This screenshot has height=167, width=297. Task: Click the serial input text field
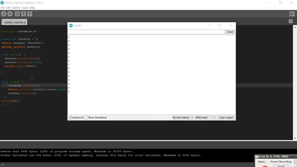(x=146, y=32)
